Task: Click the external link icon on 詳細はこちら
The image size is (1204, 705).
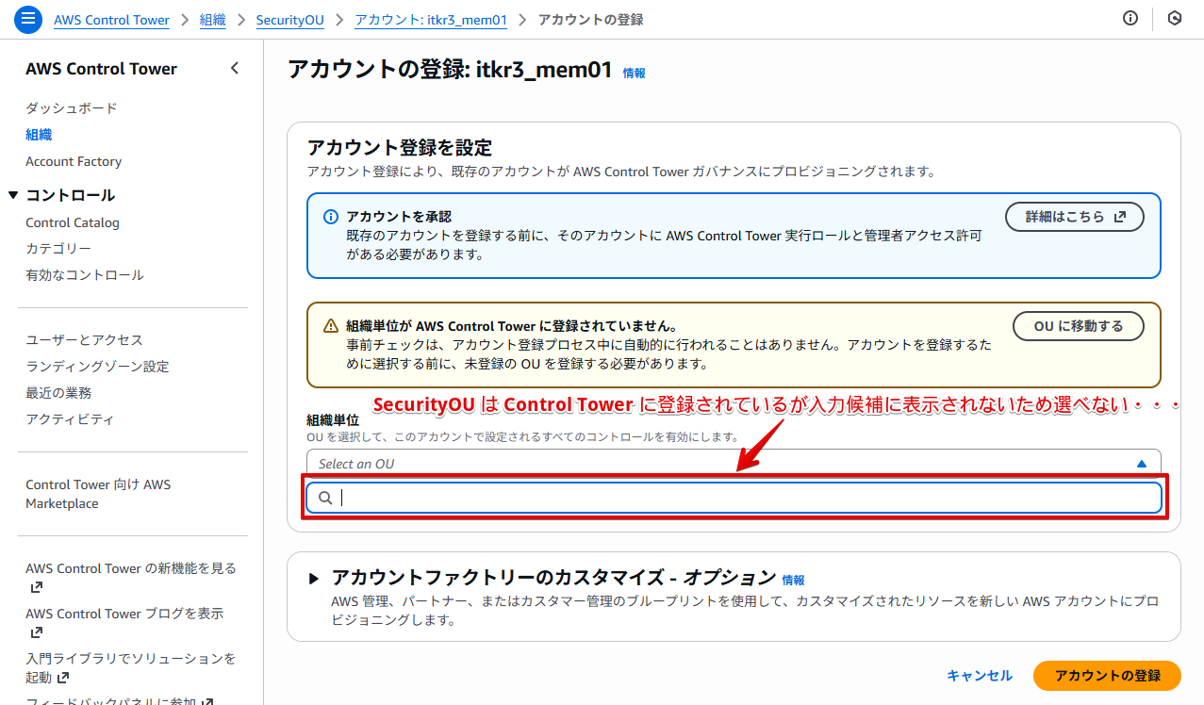Action: pyautogui.click(x=1120, y=217)
